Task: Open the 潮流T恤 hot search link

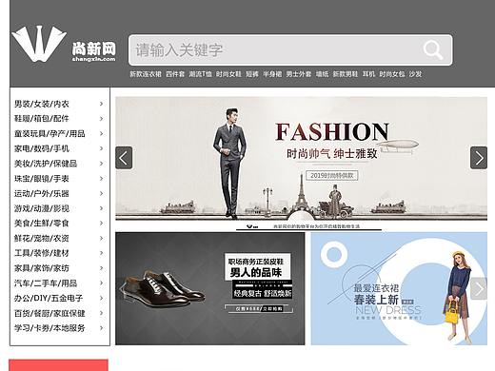Action: click(200, 74)
